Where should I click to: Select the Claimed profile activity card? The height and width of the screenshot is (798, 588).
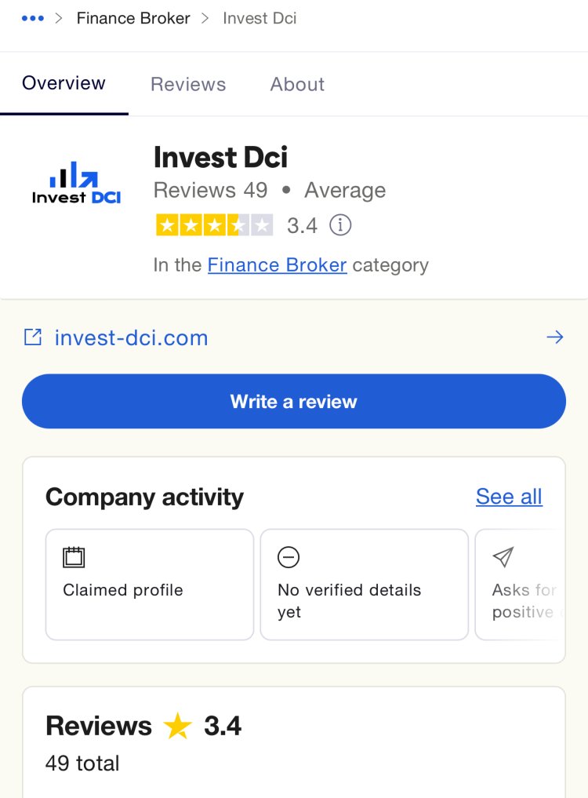coord(150,585)
